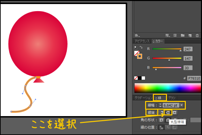Open the ブラシ tab
This screenshot has height=135, width=202.
172,98
